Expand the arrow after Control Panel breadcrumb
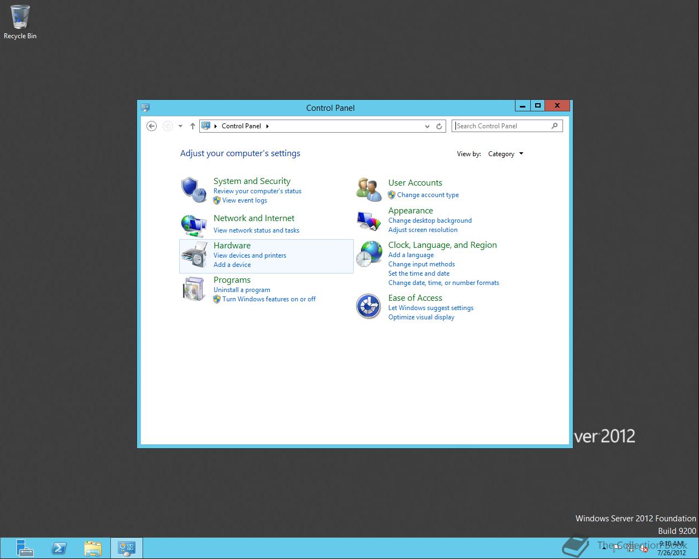Image resolution: width=699 pixels, height=559 pixels. pyautogui.click(x=268, y=126)
